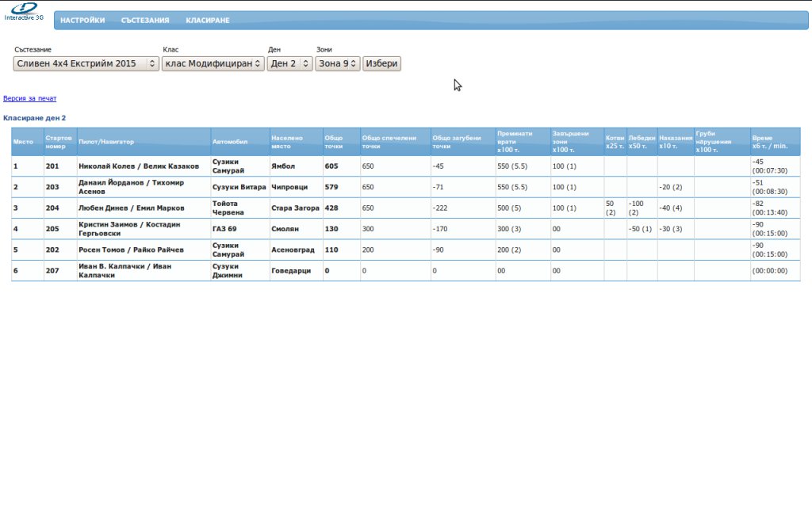
Task: Click the Общо точки column header
Action: pos(334,142)
